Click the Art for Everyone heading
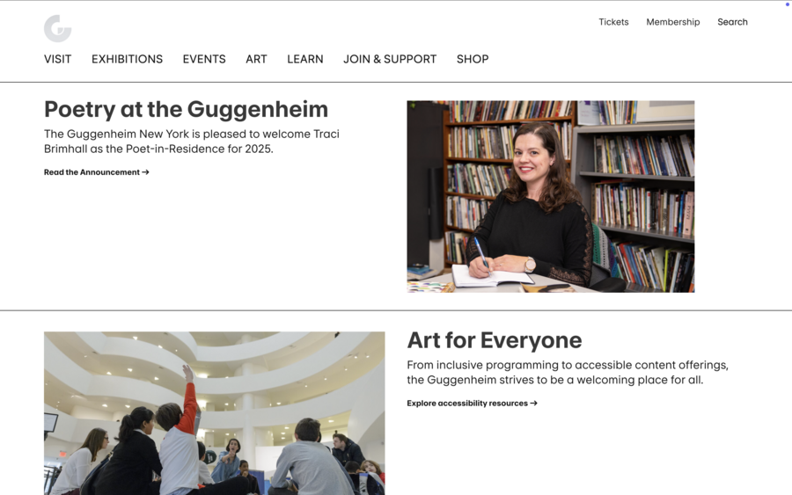The height and width of the screenshot is (495, 792). point(495,340)
